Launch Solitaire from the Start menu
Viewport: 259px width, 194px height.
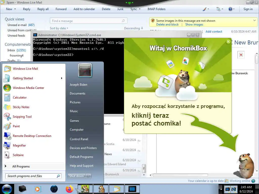[18, 155]
